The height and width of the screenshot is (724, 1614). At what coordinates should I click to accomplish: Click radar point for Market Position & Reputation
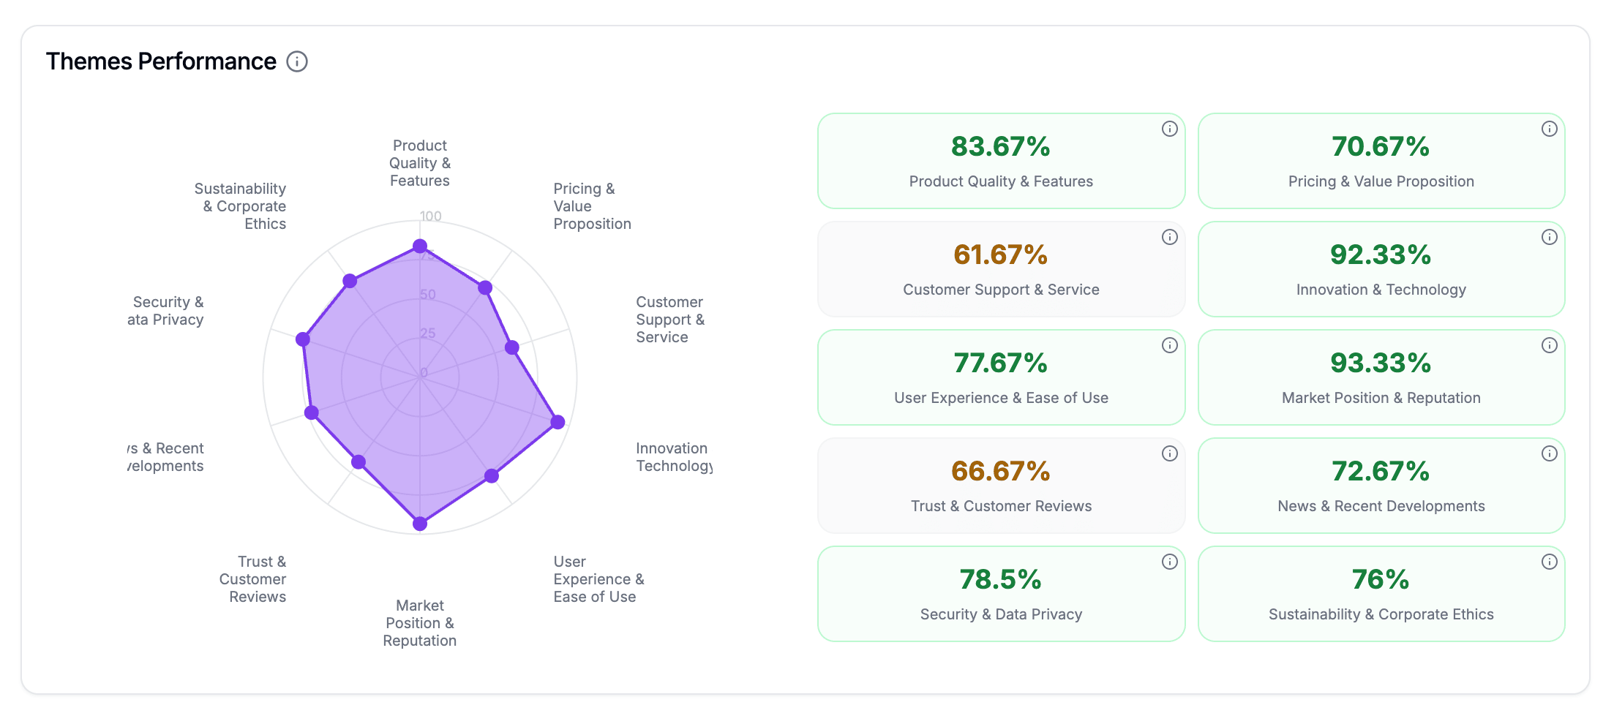coord(420,524)
